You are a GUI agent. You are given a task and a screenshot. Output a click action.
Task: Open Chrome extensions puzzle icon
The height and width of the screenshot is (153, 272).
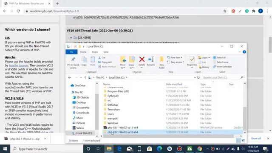click(254, 11)
